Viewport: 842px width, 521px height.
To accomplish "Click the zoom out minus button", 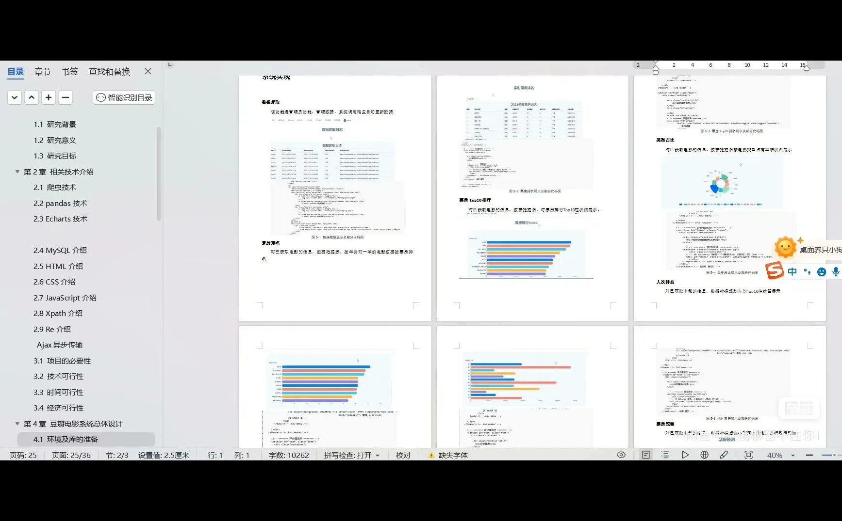I will [809, 456].
